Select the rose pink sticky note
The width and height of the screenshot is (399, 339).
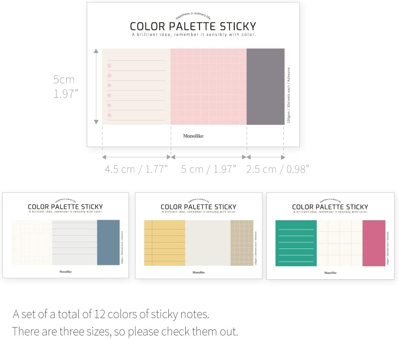point(374,243)
